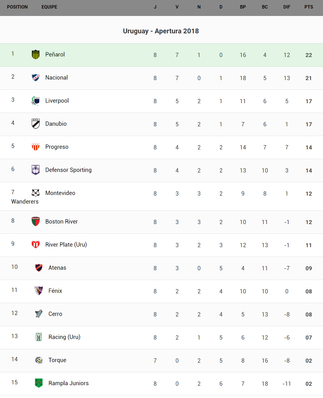This screenshot has width=323, height=398.
Task: Select the Rampla Juniors green crest
Action: click(39, 383)
